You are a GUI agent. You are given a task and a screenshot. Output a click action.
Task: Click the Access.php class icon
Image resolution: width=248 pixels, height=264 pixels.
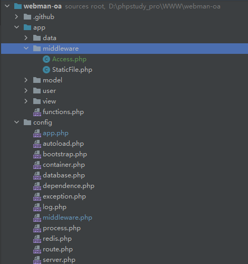(46, 59)
